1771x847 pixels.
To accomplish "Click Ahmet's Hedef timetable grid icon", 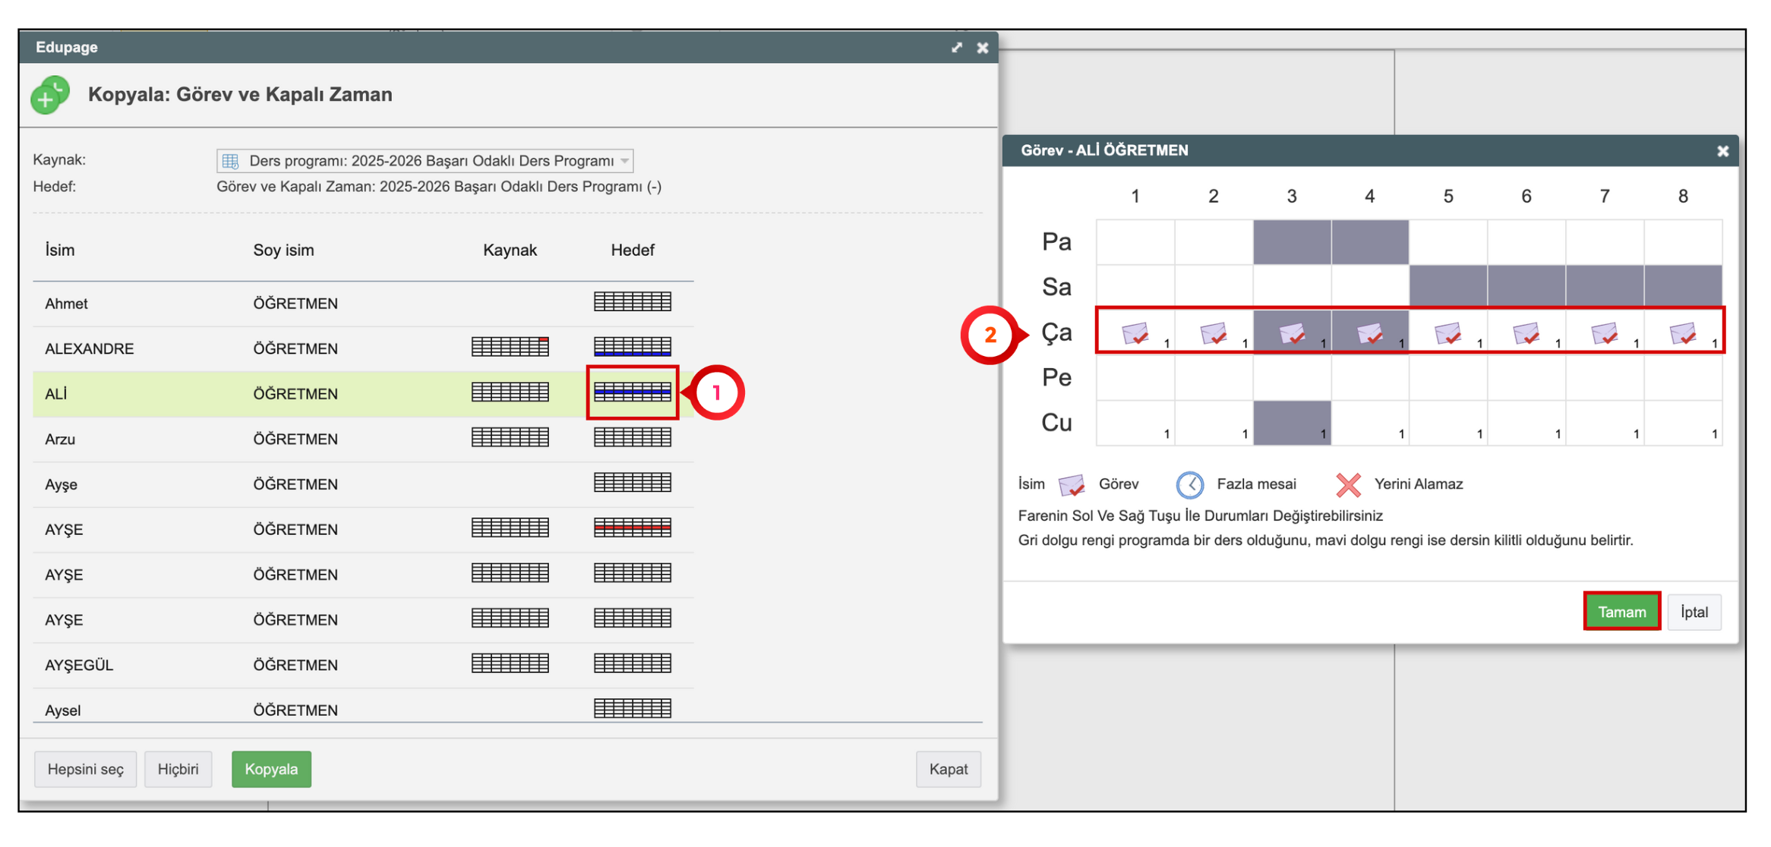I will pyautogui.click(x=632, y=302).
